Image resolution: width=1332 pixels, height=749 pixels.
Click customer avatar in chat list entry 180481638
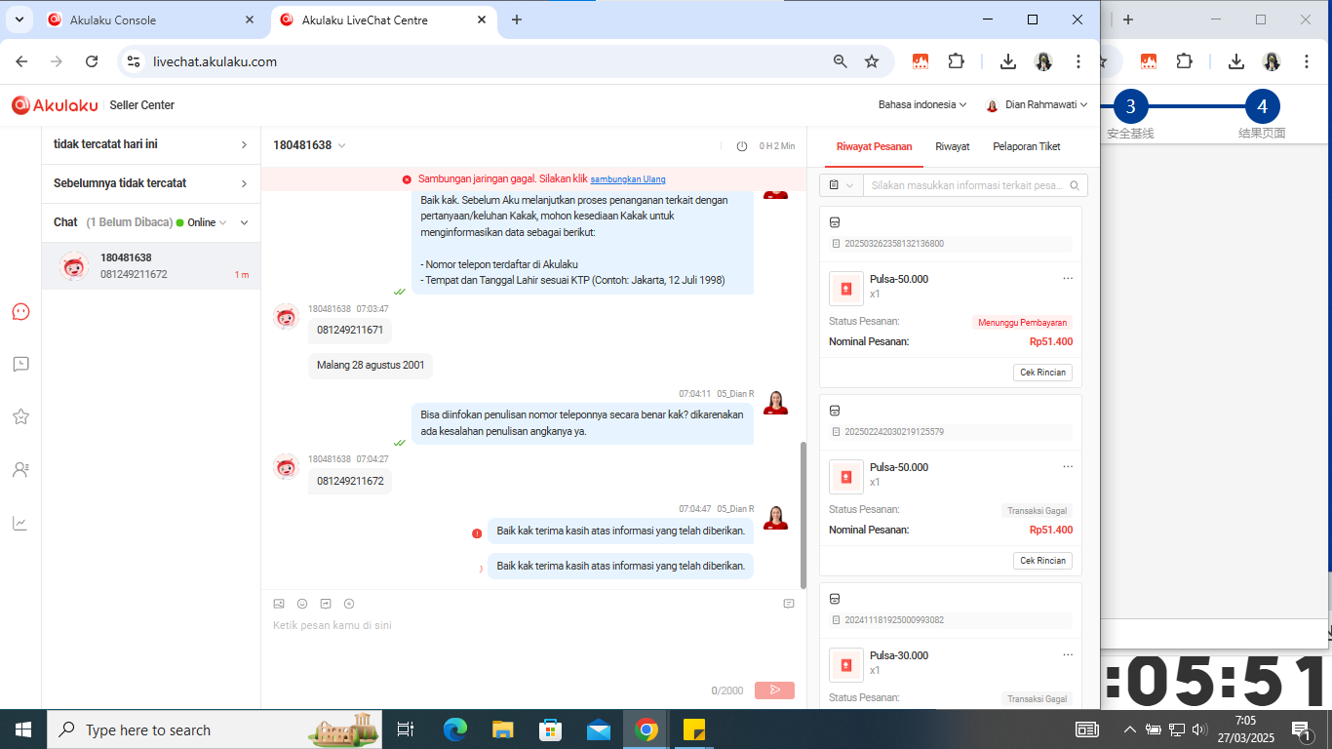point(74,266)
